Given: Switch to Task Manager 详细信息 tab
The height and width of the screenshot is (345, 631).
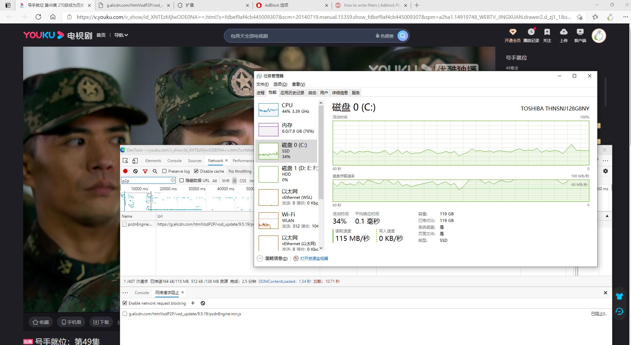Looking at the screenshot, I should tap(340, 93).
